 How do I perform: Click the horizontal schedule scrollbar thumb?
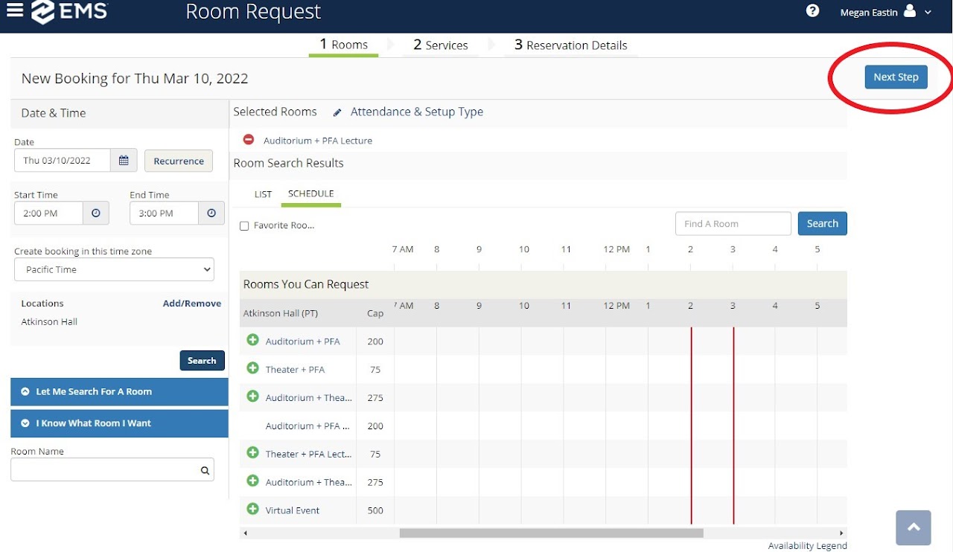(x=551, y=533)
